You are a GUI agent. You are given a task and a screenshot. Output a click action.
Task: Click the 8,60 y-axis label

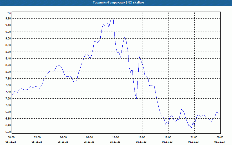[8, 52]
